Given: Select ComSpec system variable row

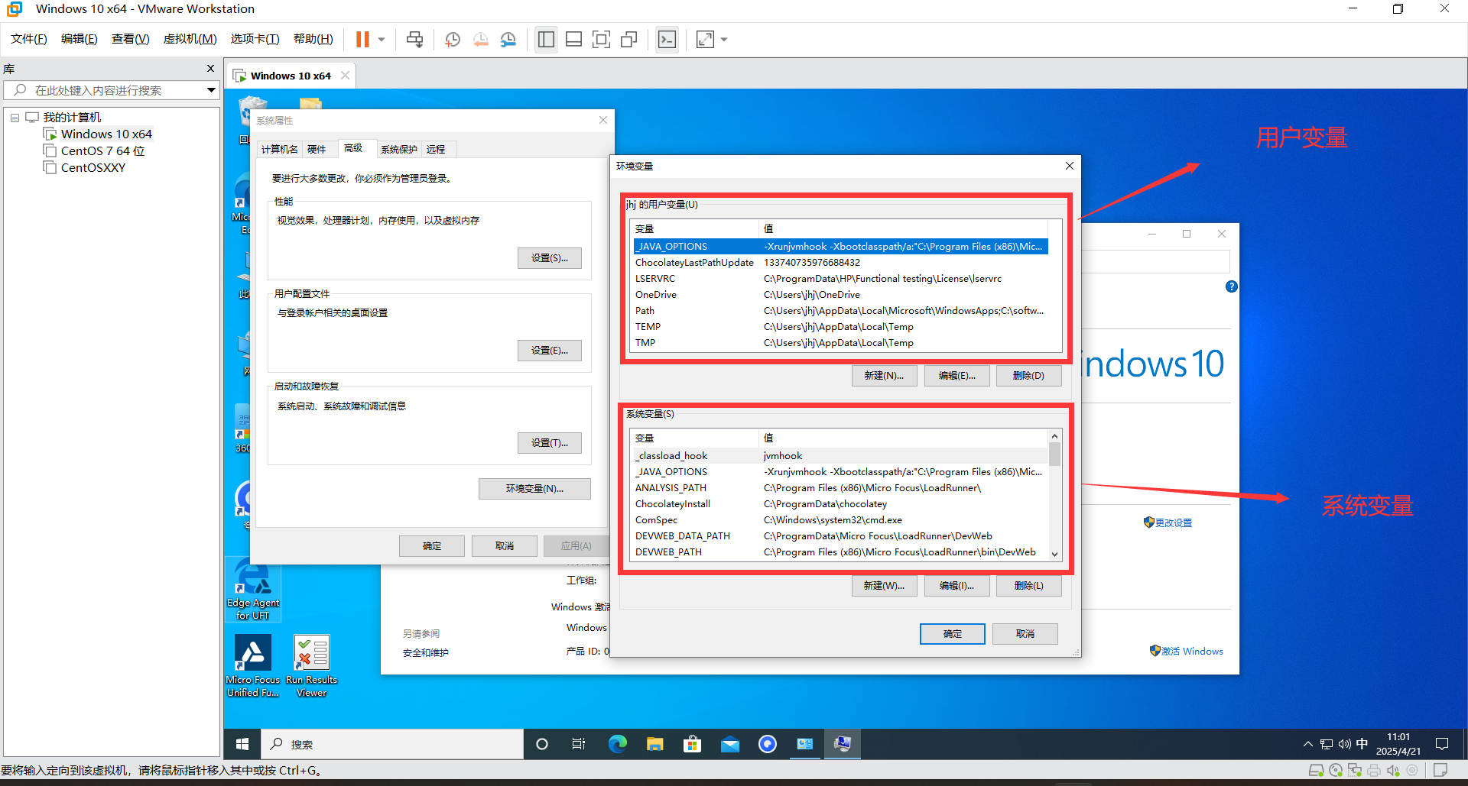Looking at the screenshot, I should coord(840,520).
